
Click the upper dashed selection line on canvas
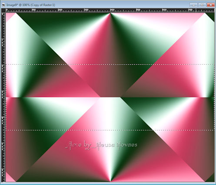pos(110,65)
